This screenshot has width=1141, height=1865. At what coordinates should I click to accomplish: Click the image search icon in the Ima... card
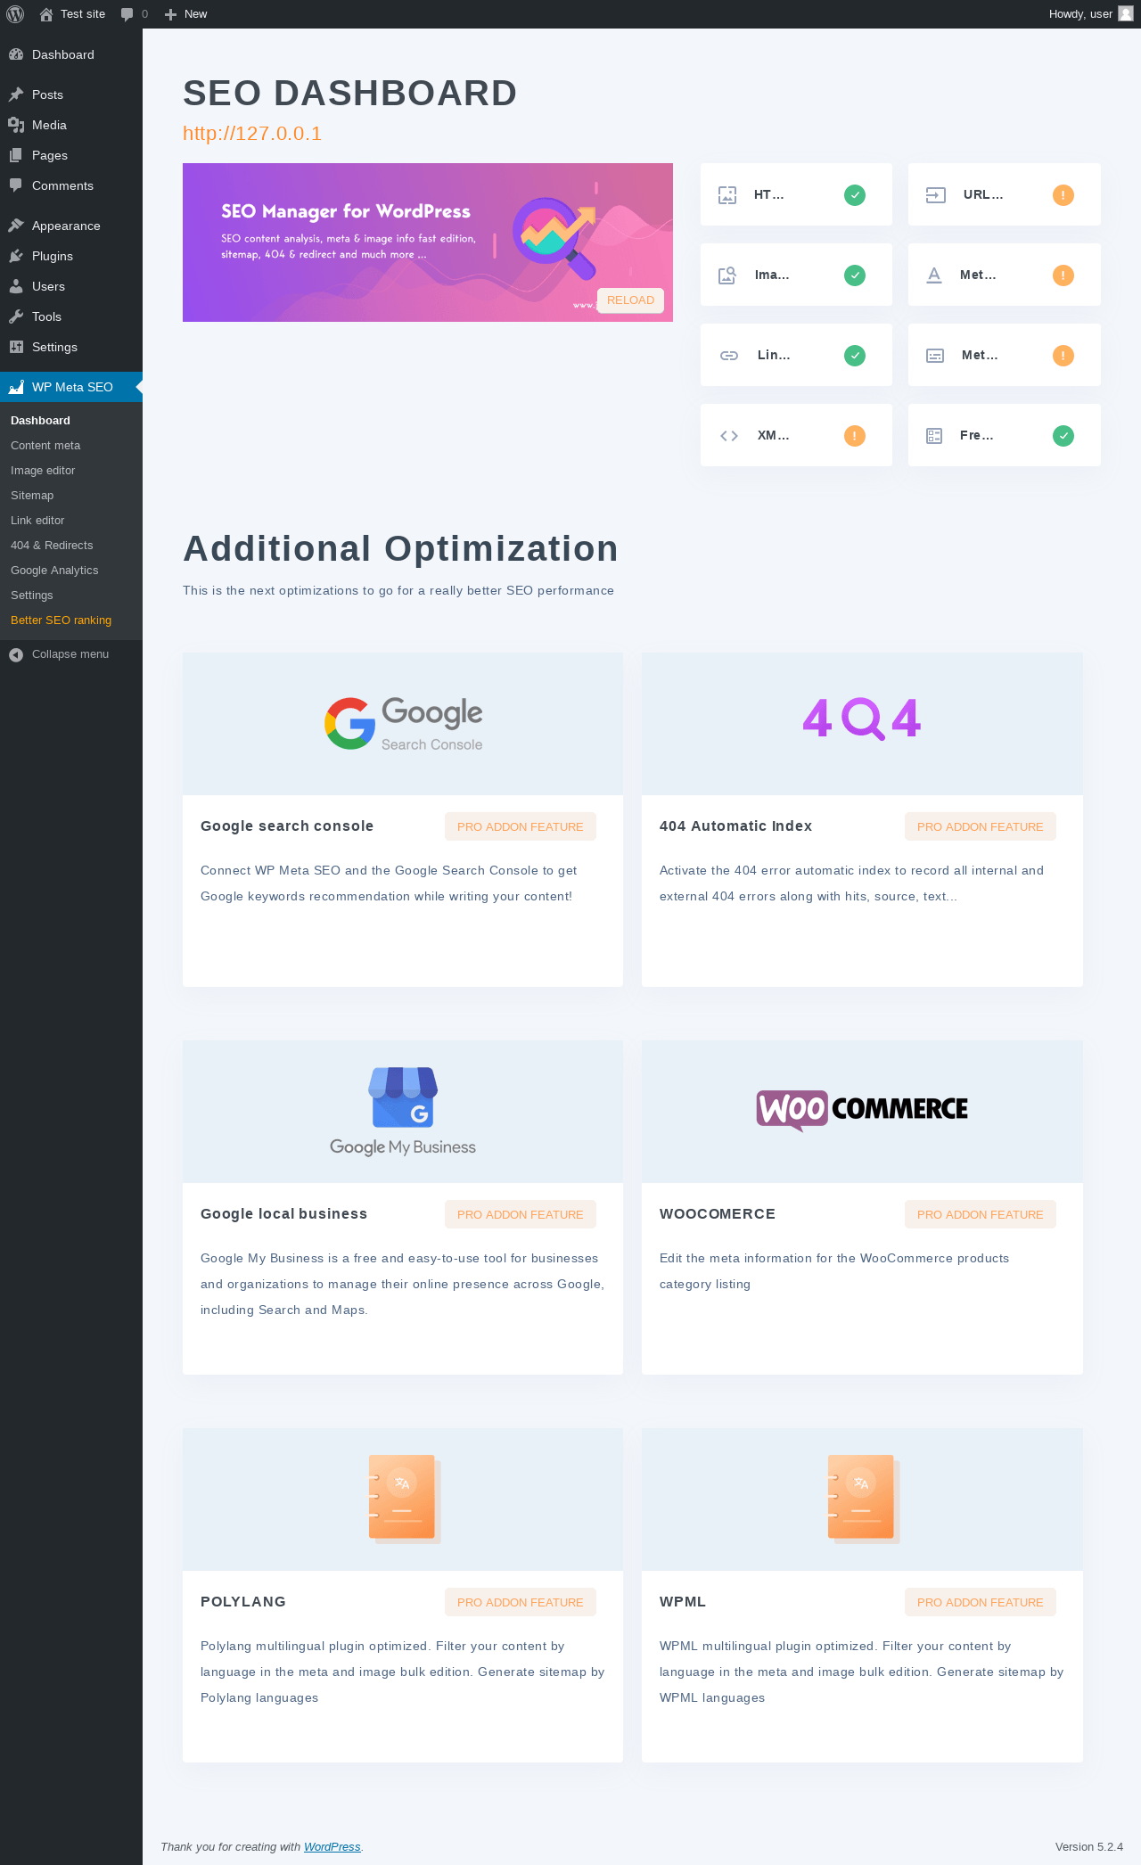click(727, 275)
